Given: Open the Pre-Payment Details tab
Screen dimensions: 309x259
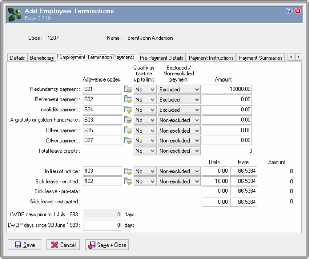Looking at the screenshot, I should coord(161,58).
